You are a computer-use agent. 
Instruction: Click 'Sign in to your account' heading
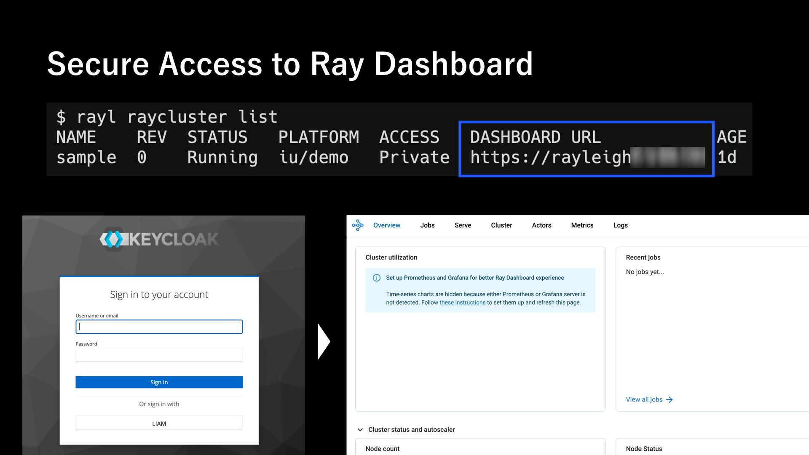tap(159, 294)
